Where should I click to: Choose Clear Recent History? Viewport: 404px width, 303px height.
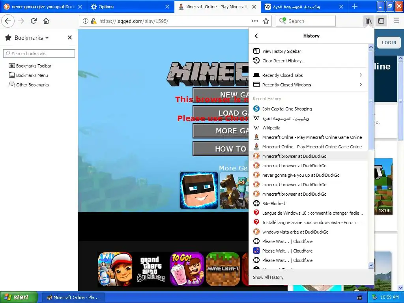[x=308, y=60]
